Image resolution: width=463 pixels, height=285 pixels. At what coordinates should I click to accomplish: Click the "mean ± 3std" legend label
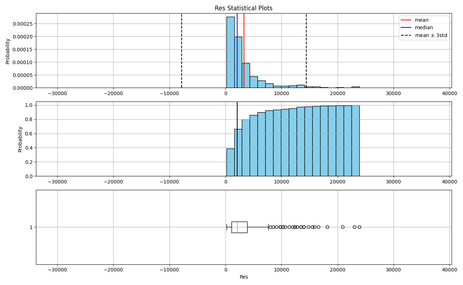click(431, 35)
